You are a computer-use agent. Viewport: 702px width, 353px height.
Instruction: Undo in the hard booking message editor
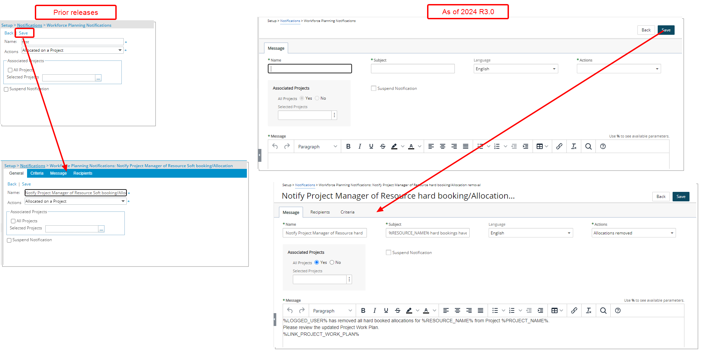290,310
